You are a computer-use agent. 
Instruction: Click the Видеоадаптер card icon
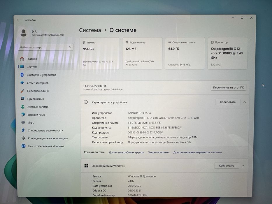point(127,42)
